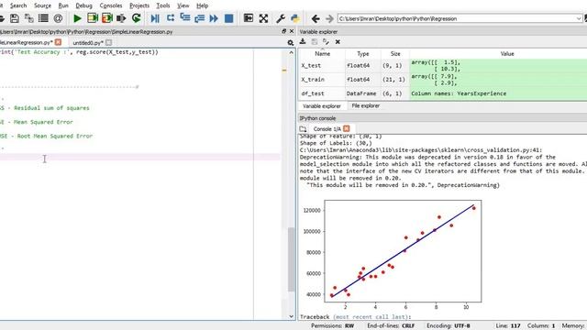Screen dimensions: 587x330
Task: Undock the editor pane icon
Action: (283, 32)
